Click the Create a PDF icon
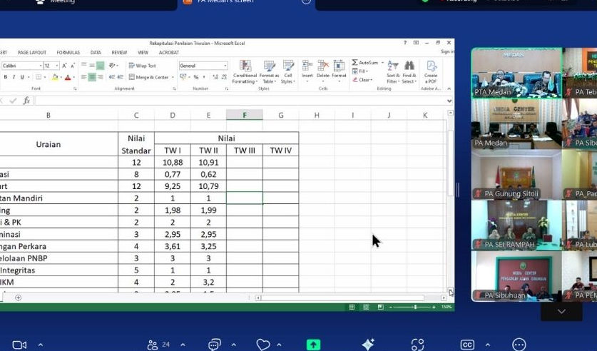 tap(431, 66)
